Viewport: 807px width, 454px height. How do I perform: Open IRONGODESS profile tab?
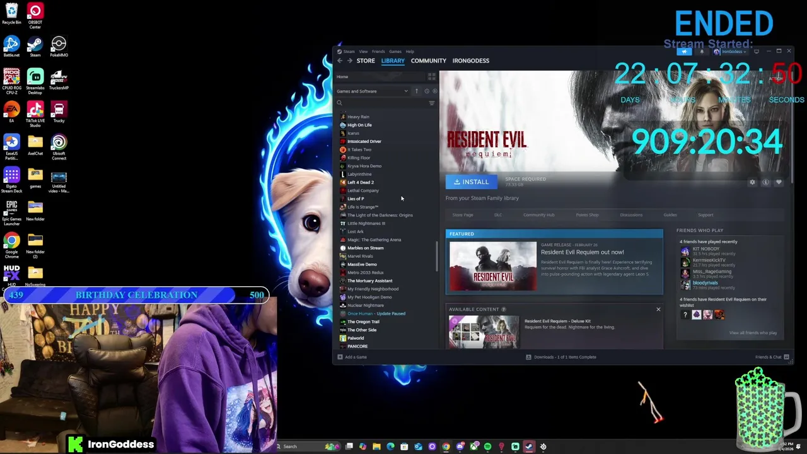pos(471,61)
